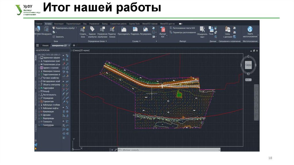Viewport: 294px width, 165px height.
Task: Click Заменить in the Блок group
Action: pos(58,37)
